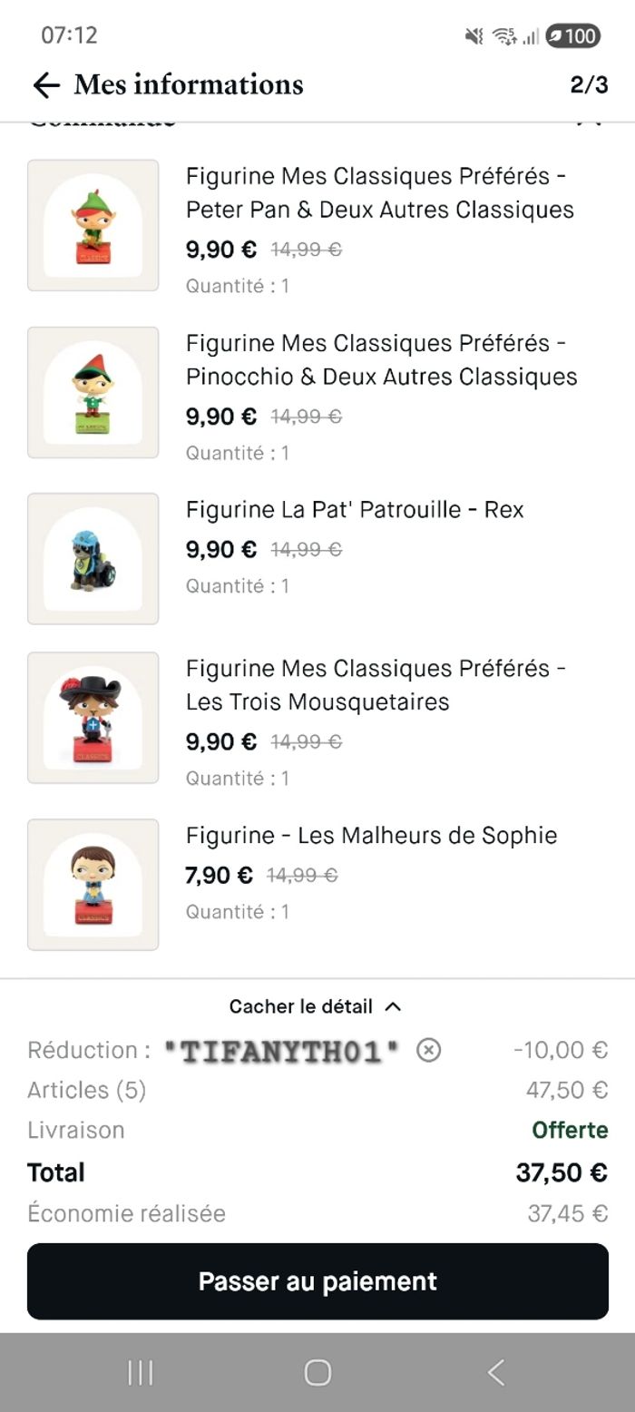Tap Android recent apps icon

pyautogui.click(x=140, y=1372)
